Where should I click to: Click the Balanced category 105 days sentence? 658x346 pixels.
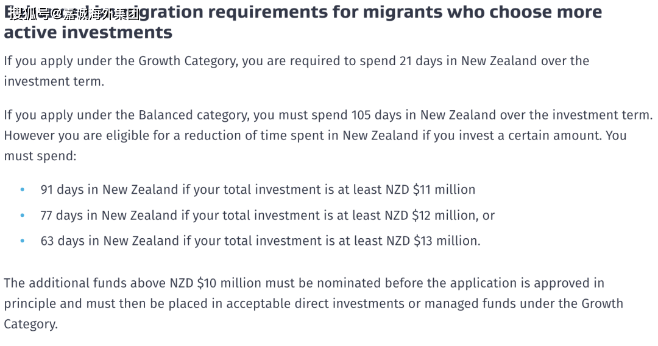coord(328,115)
